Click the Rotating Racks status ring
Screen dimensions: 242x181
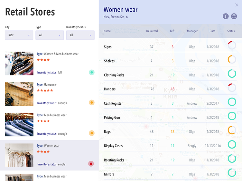click(232, 159)
